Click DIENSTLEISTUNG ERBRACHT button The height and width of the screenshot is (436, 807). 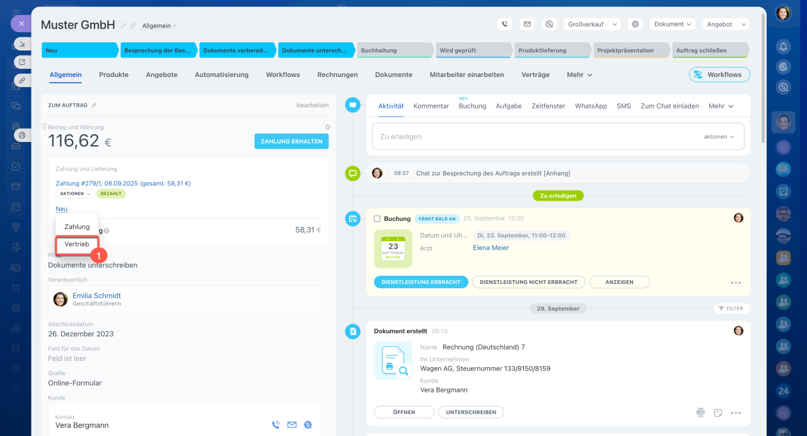click(421, 282)
